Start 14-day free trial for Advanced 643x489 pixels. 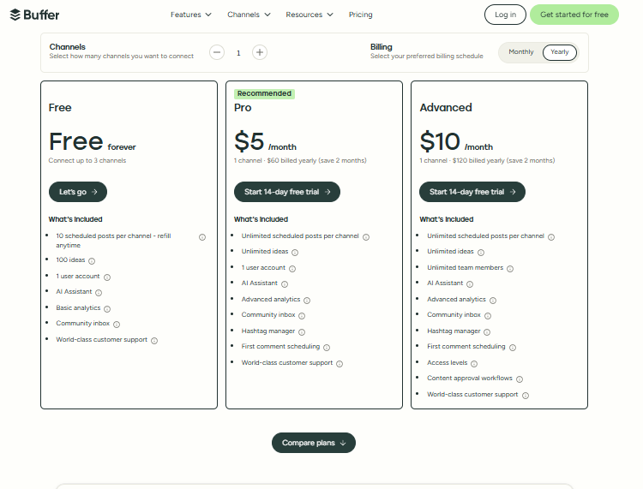(x=472, y=192)
